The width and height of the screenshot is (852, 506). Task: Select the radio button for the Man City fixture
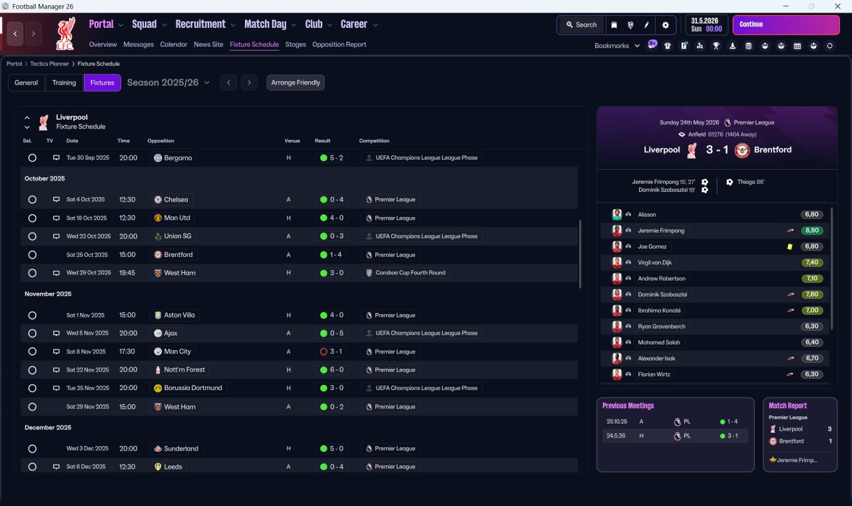click(32, 352)
